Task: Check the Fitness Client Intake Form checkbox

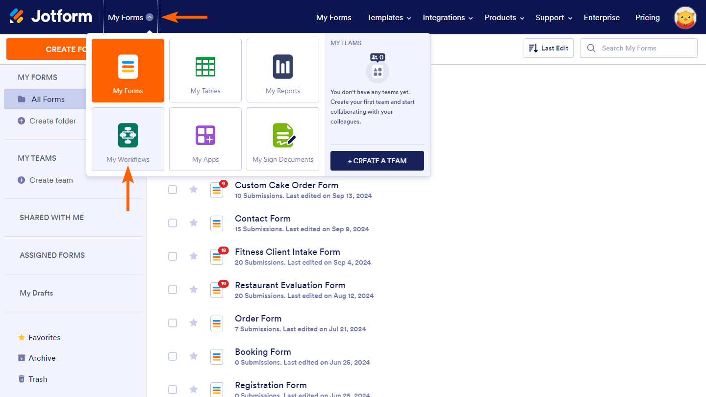Action: tap(173, 256)
